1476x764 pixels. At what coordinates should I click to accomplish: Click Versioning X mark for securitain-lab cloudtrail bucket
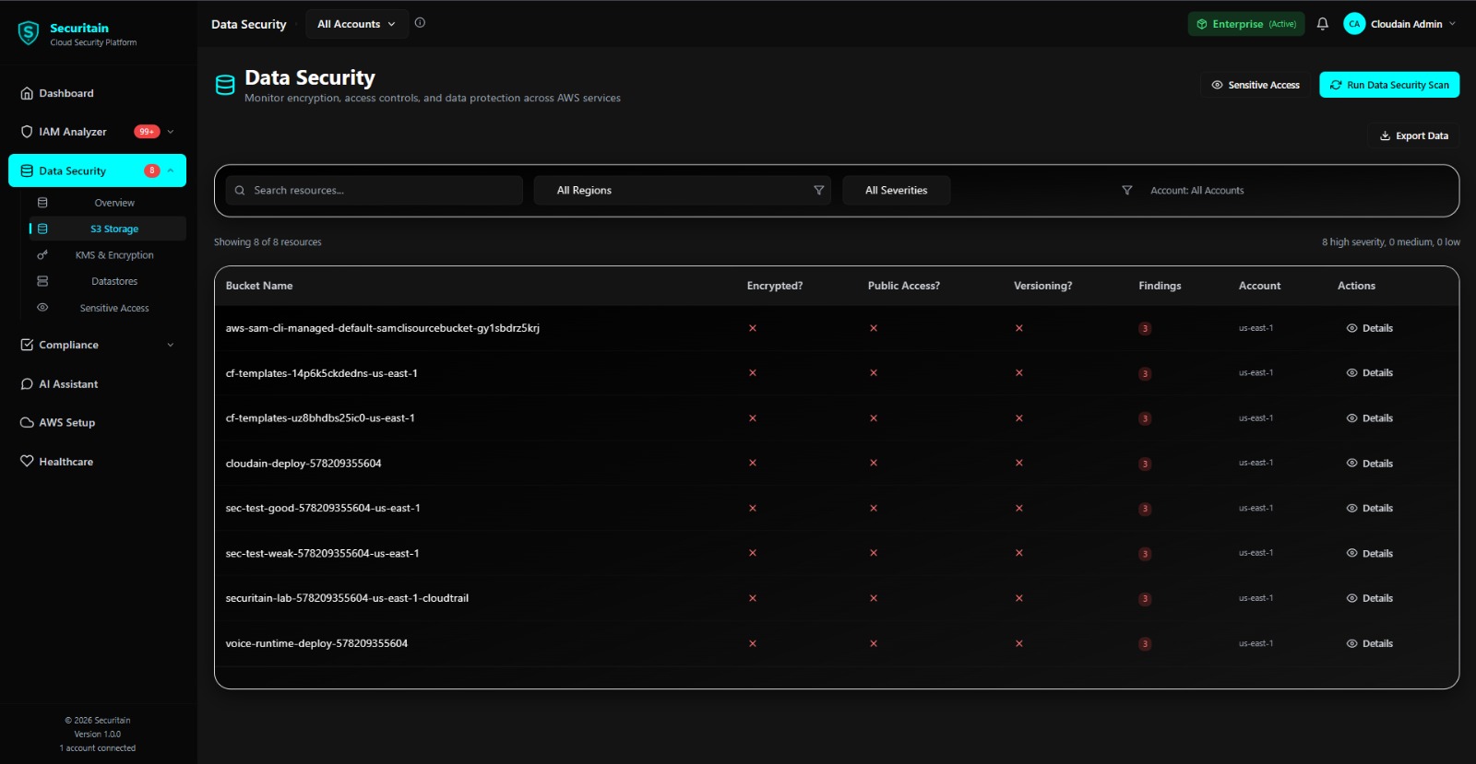pos(1019,598)
